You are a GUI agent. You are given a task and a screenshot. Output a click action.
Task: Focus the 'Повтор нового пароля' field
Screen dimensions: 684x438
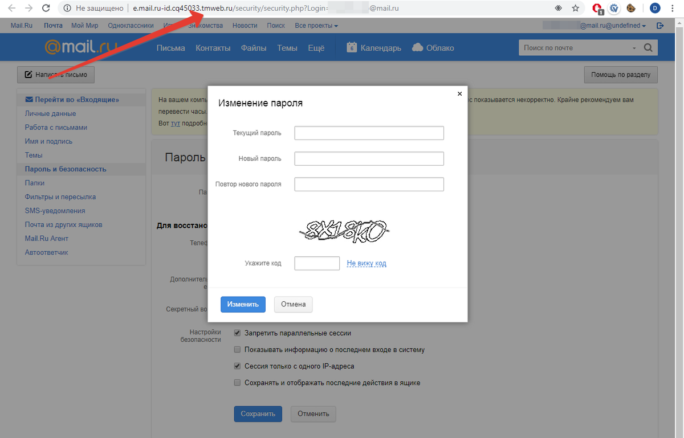click(x=369, y=184)
